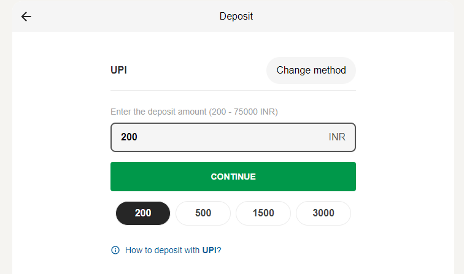Click the UPI payment method label
The height and width of the screenshot is (274, 464).
coord(119,70)
